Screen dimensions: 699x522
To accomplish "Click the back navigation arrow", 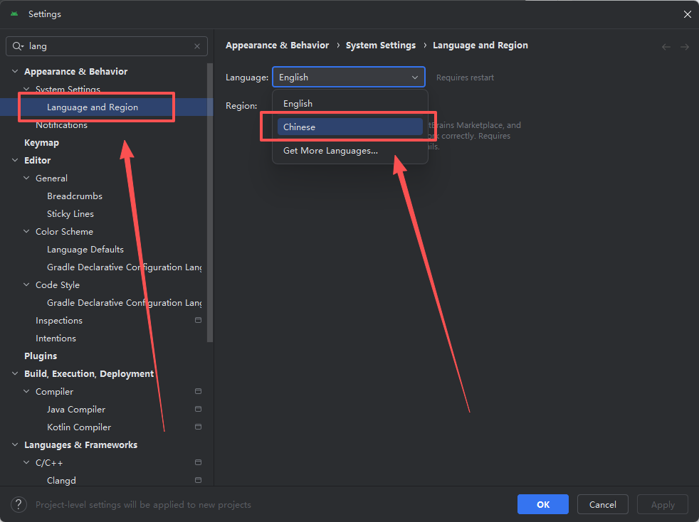I will click(x=666, y=46).
